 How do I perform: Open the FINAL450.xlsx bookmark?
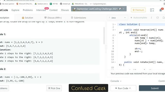(80, 4)
